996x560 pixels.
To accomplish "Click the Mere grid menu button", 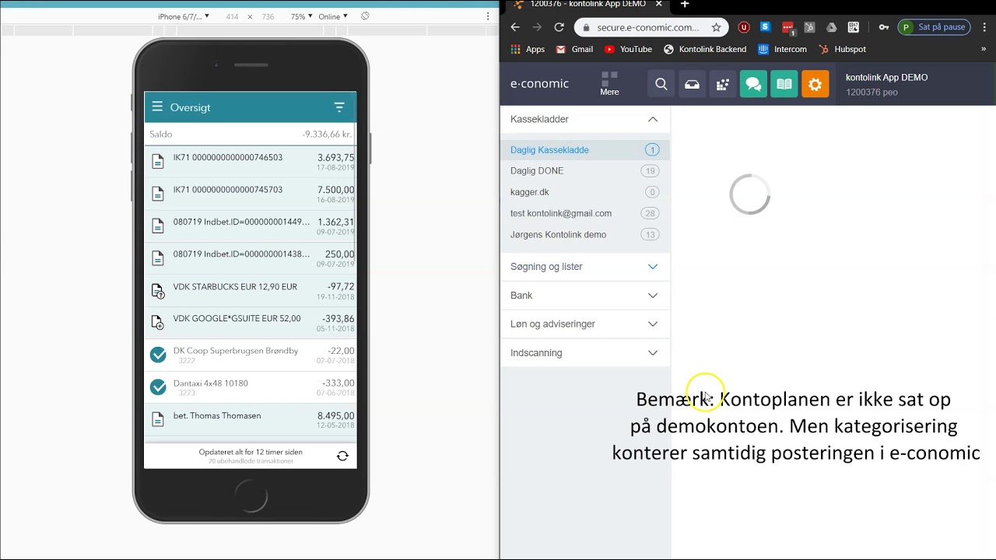I will click(609, 84).
